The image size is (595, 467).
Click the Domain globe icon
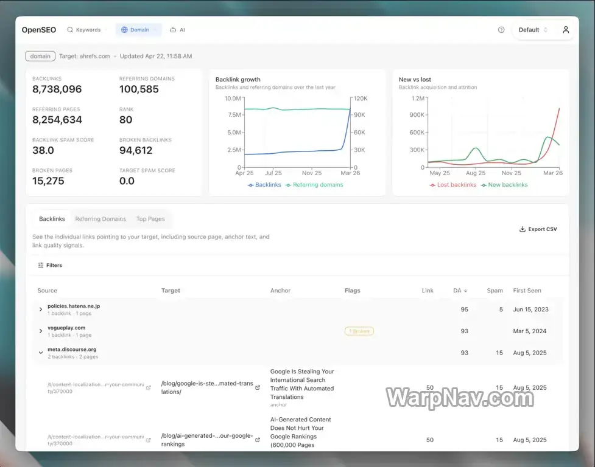pos(124,30)
